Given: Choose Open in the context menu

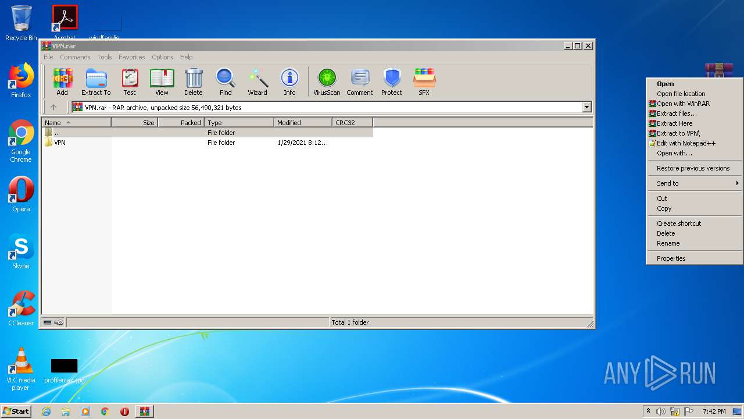Looking at the screenshot, I should pyautogui.click(x=695, y=84).
